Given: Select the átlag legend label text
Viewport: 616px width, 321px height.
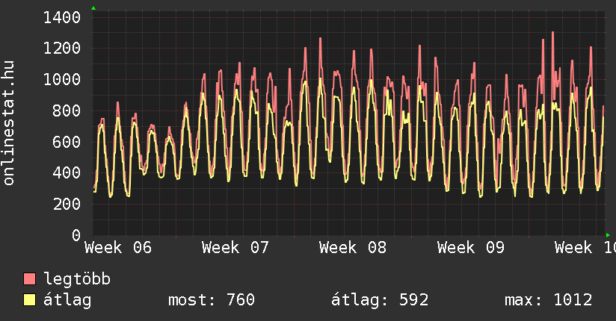Looking at the screenshot, I should [67, 300].
